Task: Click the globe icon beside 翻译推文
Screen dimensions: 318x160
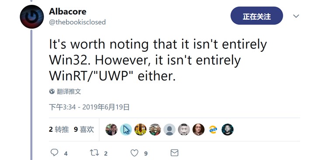Action: pos(52,91)
